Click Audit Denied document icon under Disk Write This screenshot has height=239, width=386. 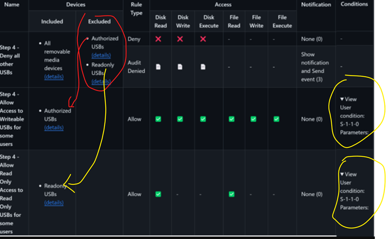coord(180,67)
